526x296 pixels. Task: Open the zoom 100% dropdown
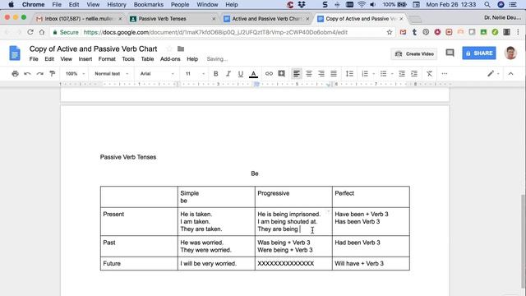(x=75, y=73)
